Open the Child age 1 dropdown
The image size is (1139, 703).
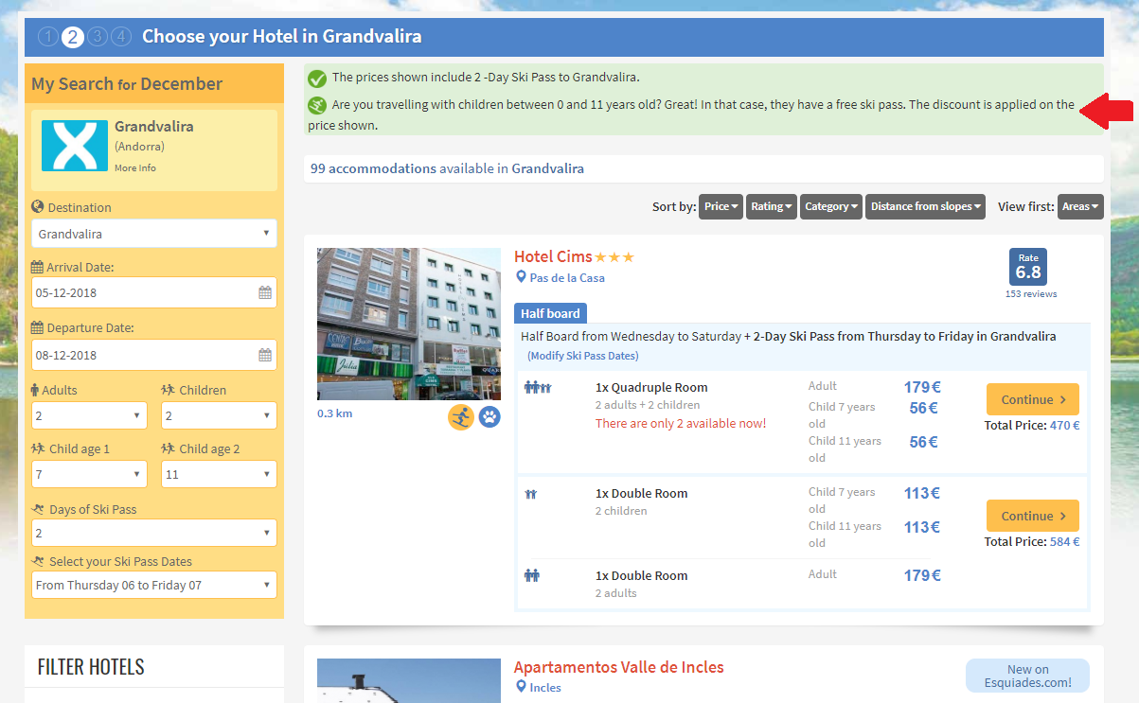tap(89, 474)
